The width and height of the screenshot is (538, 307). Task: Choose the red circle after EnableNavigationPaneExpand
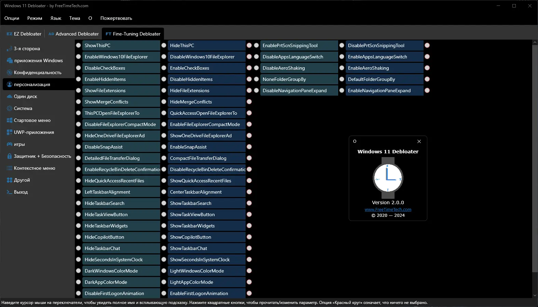coord(427,90)
